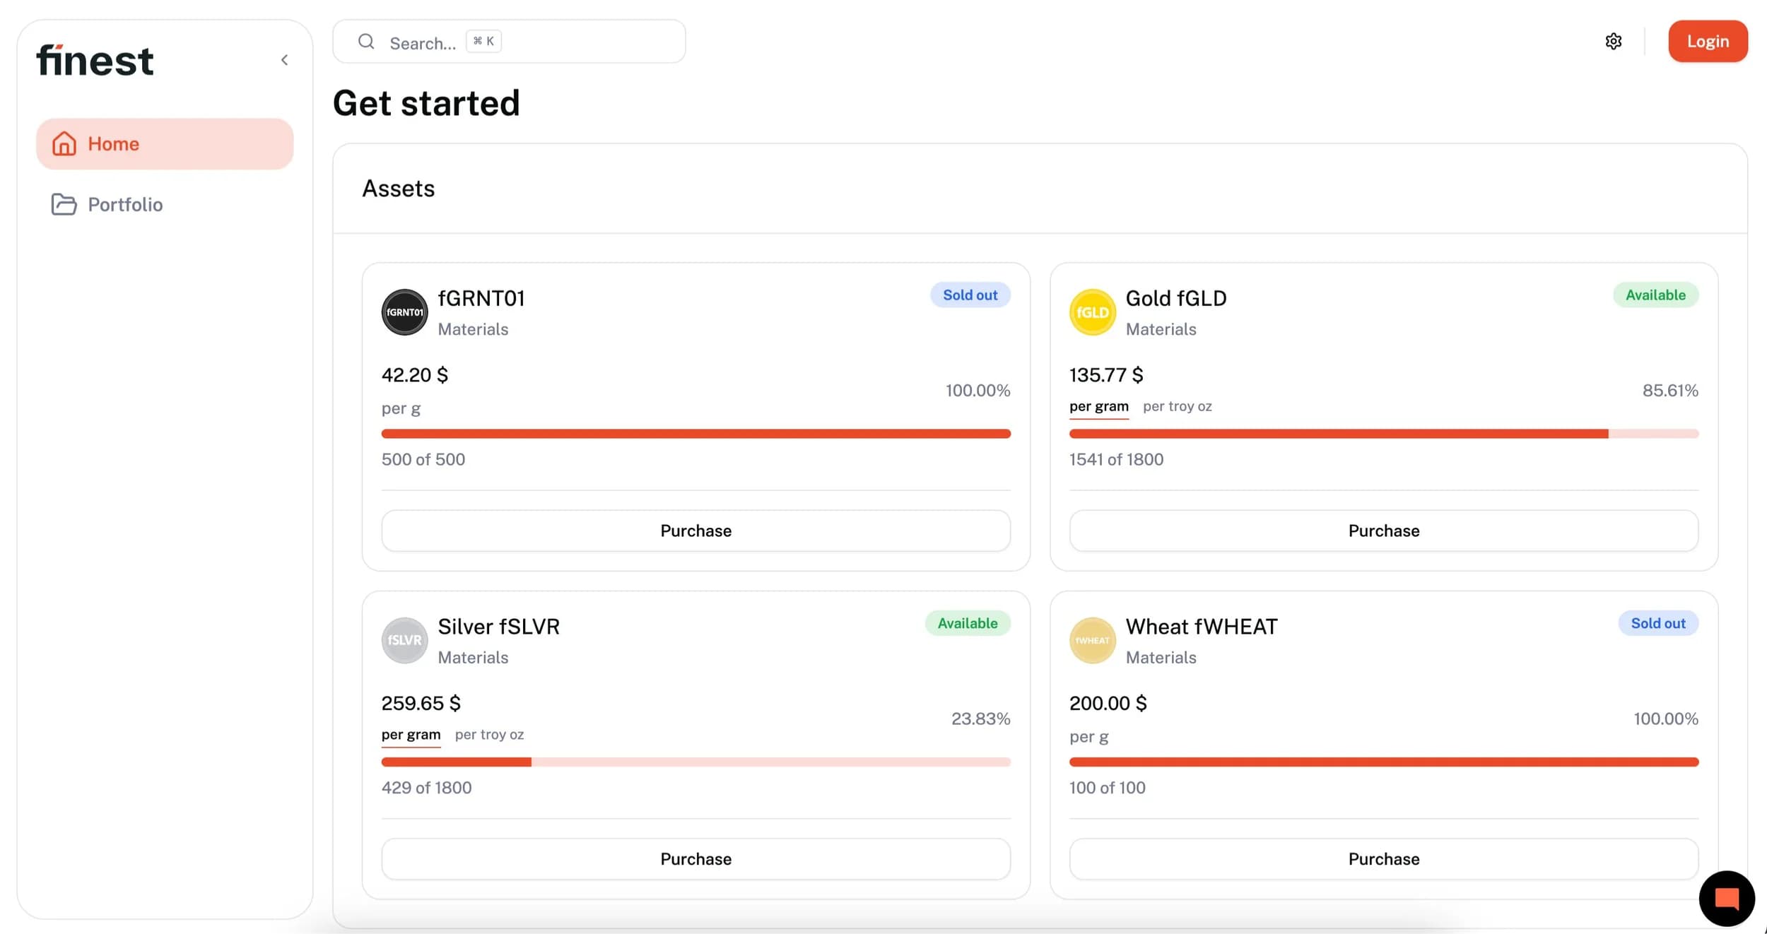Click the Gold fGLD progress bar

coord(1383,434)
